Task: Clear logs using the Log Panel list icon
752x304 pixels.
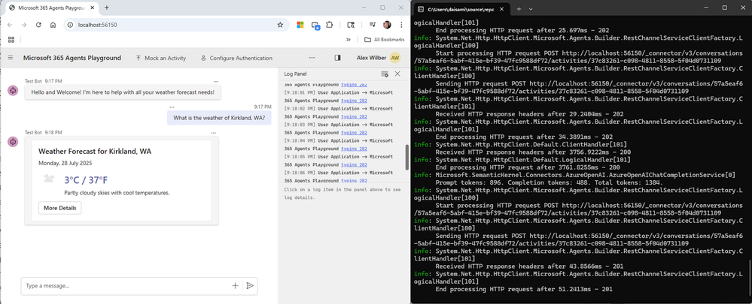Action: [x=385, y=74]
